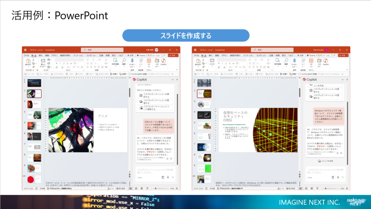Open the font name box in left window
Screen dimensions: 371x209
pyautogui.click(x=66, y=60)
